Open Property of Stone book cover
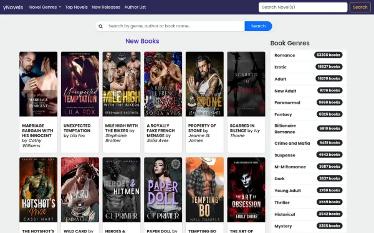Image resolution: width=374 pixels, height=233 pixels. [x=204, y=84]
